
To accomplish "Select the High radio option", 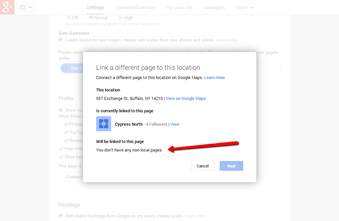I will [121, 17].
